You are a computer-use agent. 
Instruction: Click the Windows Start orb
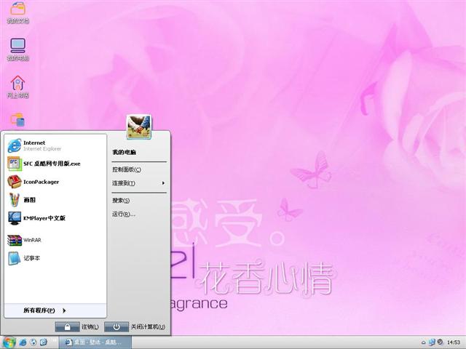(8, 342)
